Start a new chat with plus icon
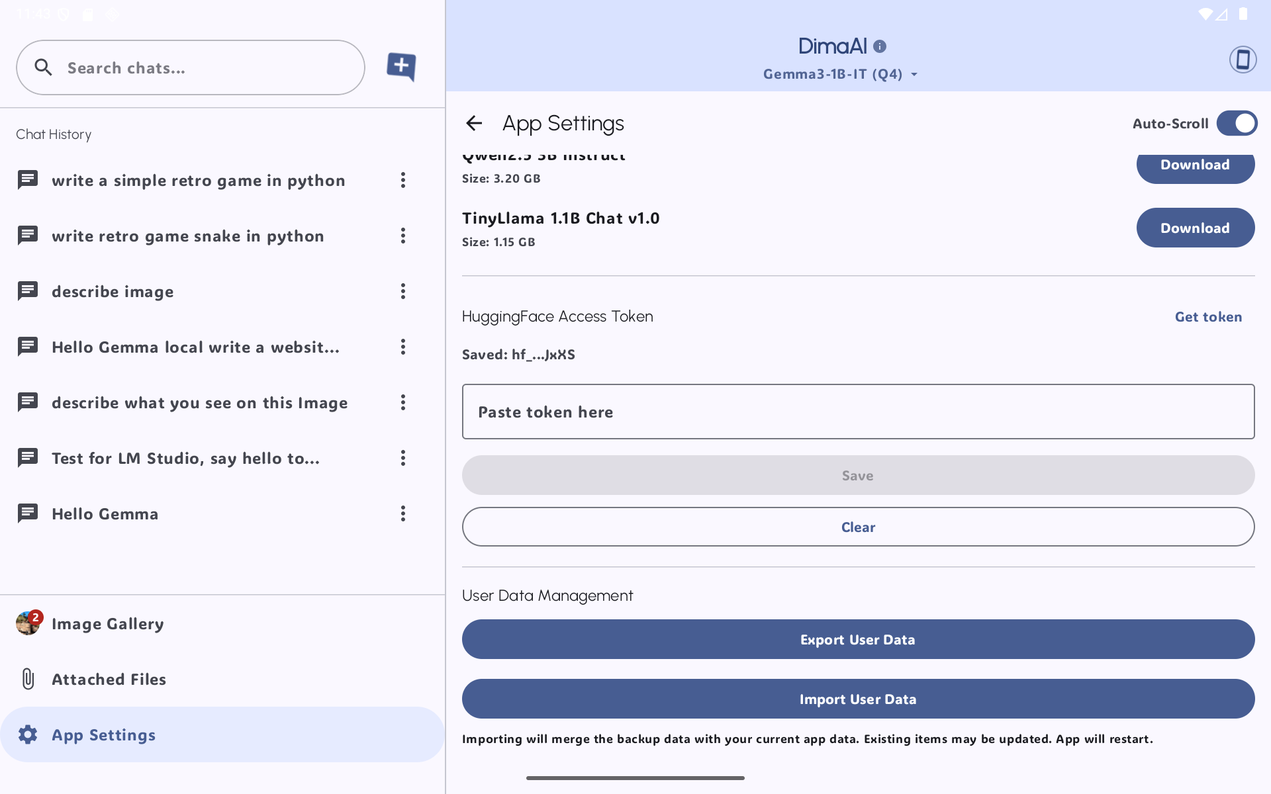 coord(401,66)
